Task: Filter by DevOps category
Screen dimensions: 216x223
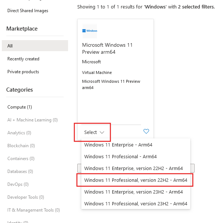Action: [18, 184]
